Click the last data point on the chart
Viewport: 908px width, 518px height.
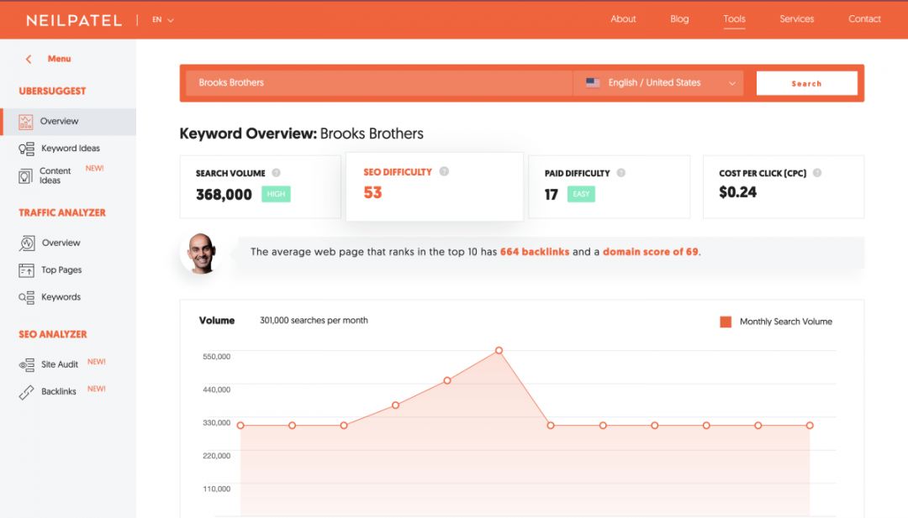click(x=810, y=426)
